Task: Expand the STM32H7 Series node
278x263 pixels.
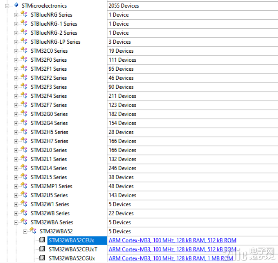Action: (16, 141)
